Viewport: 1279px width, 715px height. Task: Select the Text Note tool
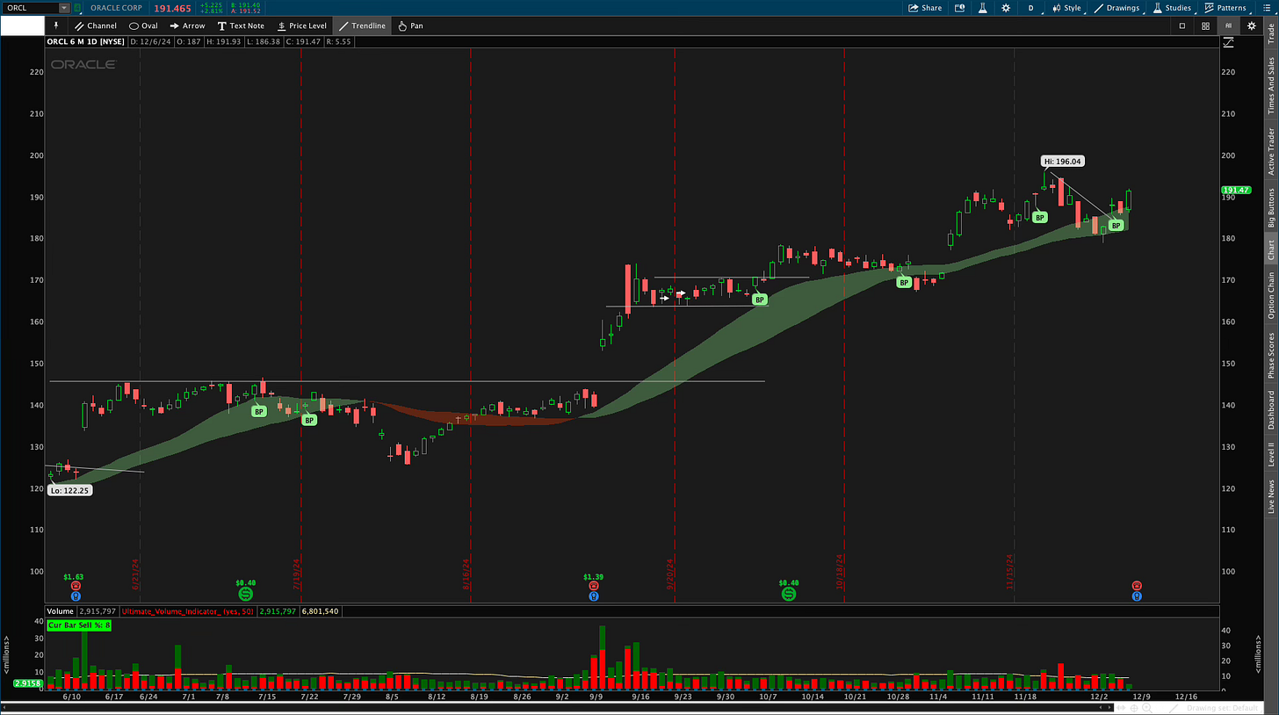[241, 25]
